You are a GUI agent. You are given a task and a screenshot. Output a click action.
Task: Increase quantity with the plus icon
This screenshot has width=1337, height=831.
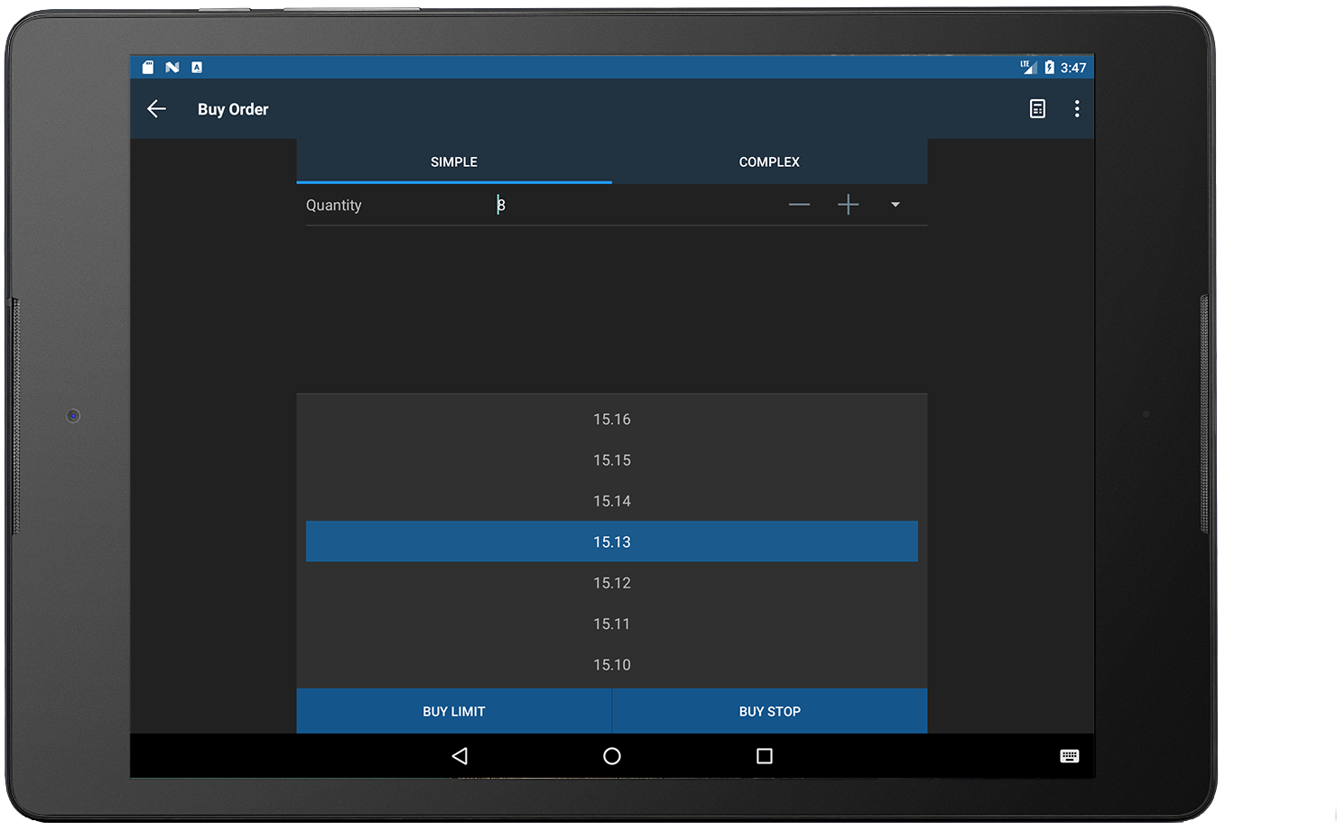click(x=848, y=205)
